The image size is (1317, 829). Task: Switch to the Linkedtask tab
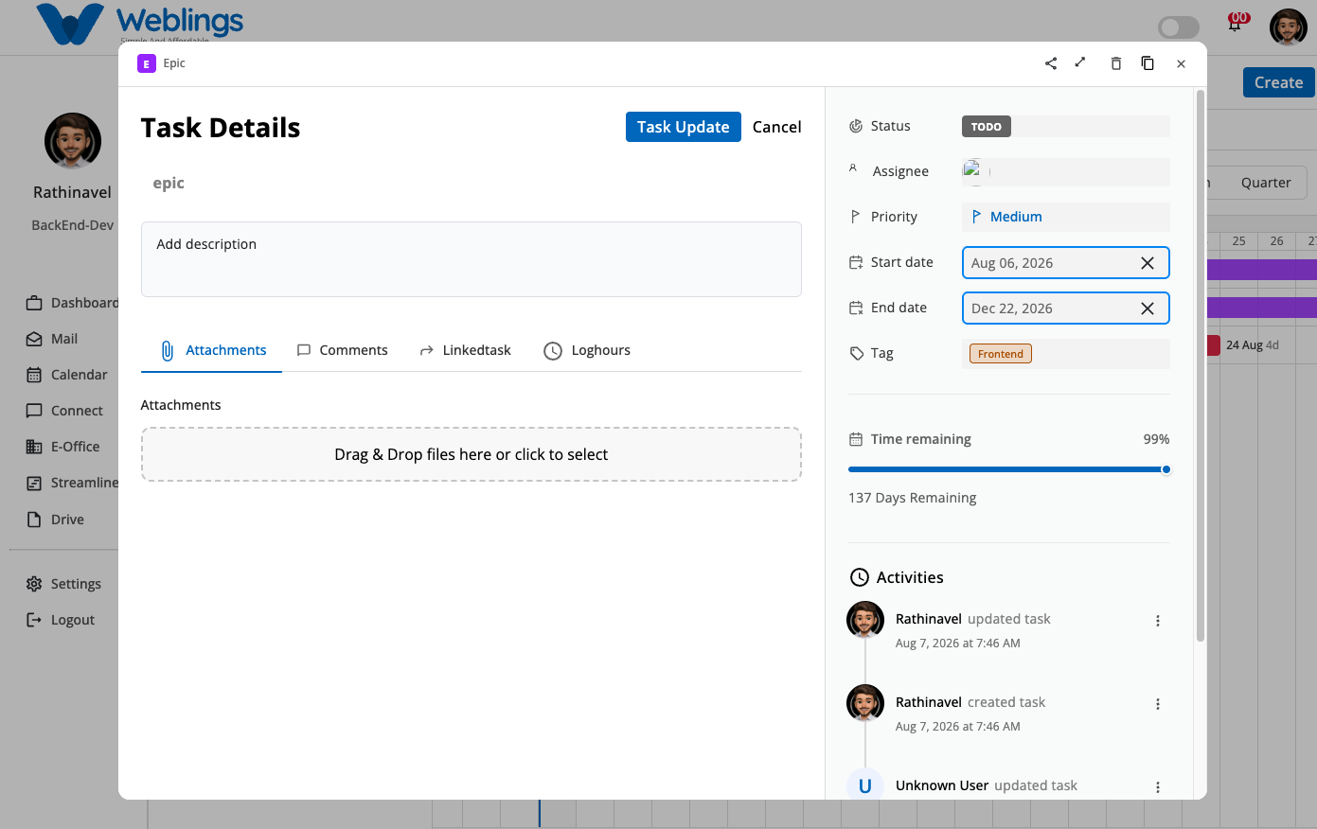pyautogui.click(x=465, y=350)
